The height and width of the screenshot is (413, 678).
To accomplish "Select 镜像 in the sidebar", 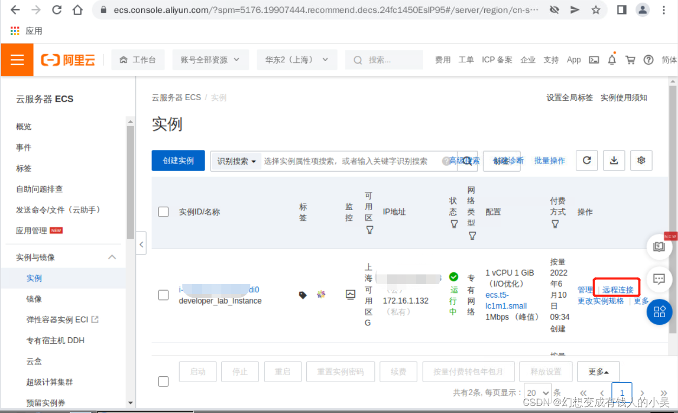I will pos(34,299).
